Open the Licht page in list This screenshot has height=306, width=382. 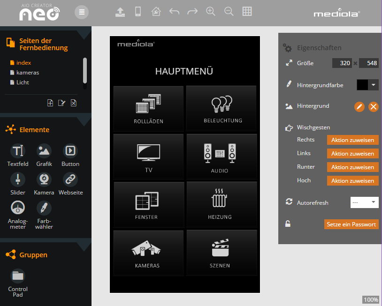click(x=23, y=82)
